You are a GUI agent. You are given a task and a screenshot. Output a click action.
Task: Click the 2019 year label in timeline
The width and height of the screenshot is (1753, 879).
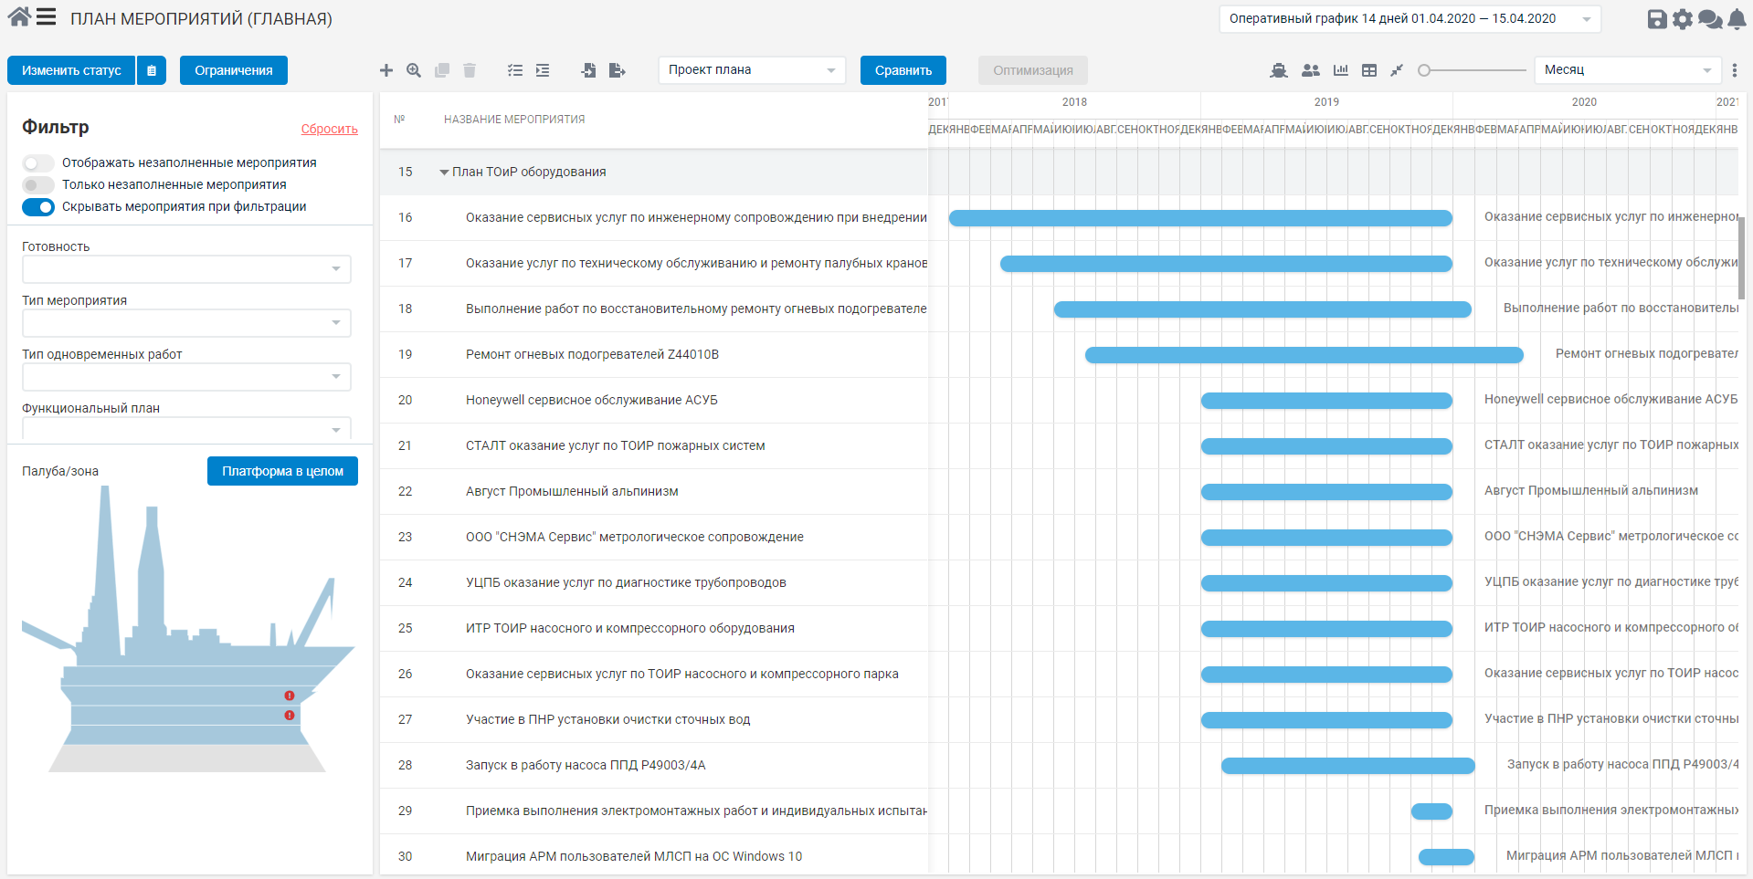pos(1326,102)
